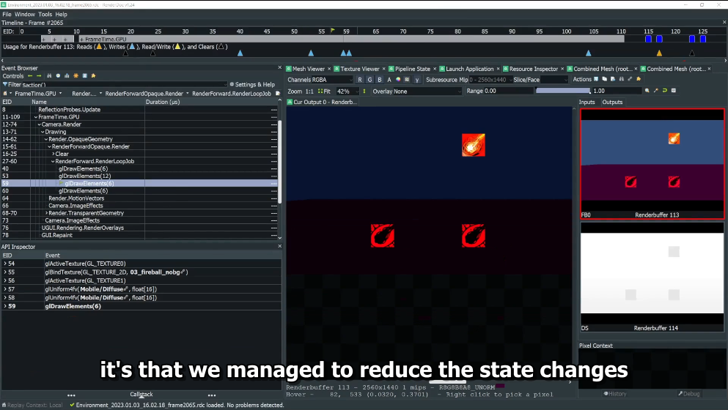Image resolution: width=728 pixels, height=410 pixels.
Task: Toggle the green channel G button
Action: click(369, 79)
